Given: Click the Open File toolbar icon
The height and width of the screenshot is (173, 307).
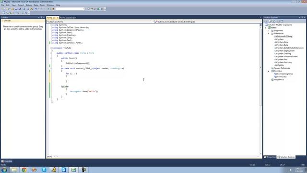Looking at the screenshot, I should pyautogui.click(x=12, y=9).
